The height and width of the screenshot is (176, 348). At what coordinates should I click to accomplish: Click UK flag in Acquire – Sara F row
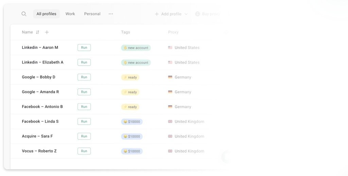click(x=170, y=136)
